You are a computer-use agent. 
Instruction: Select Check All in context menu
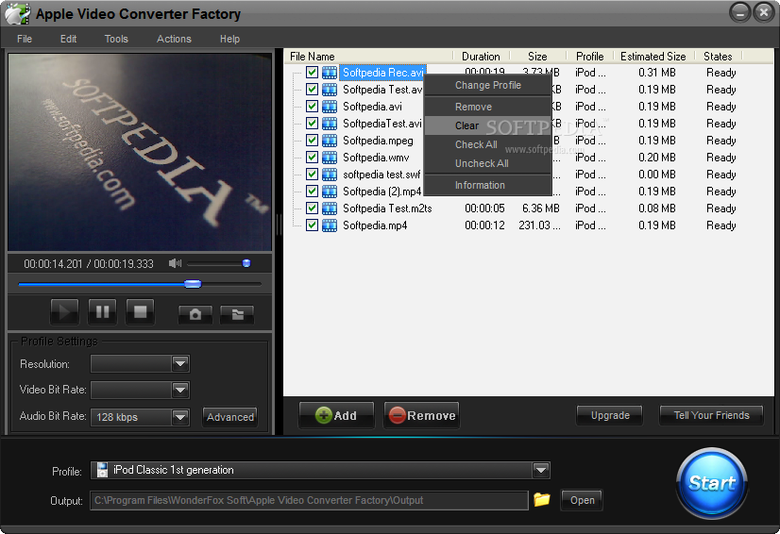point(488,144)
